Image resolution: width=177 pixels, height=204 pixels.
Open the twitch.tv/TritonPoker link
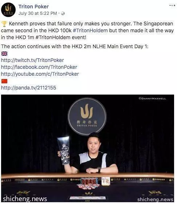[32, 60]
